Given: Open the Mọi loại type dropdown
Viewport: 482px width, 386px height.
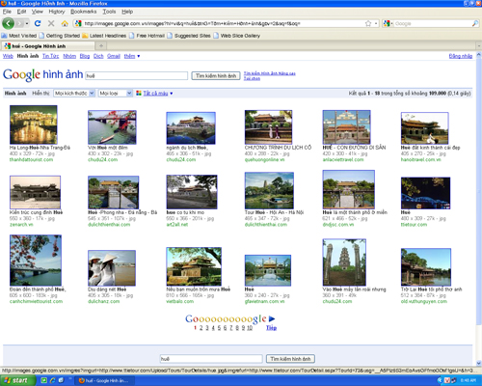Looking at the screenshot, I should (x=116, y=94).
